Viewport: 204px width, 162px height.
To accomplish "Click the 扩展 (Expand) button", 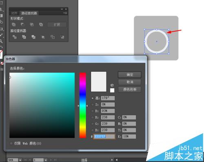I will [57, 24].
